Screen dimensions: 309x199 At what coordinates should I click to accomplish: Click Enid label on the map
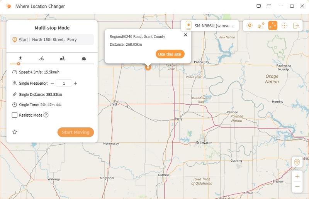pyautogui.click(x=113, y=104)
